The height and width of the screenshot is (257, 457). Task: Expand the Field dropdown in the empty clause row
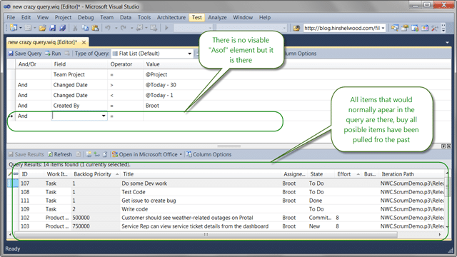104,116
